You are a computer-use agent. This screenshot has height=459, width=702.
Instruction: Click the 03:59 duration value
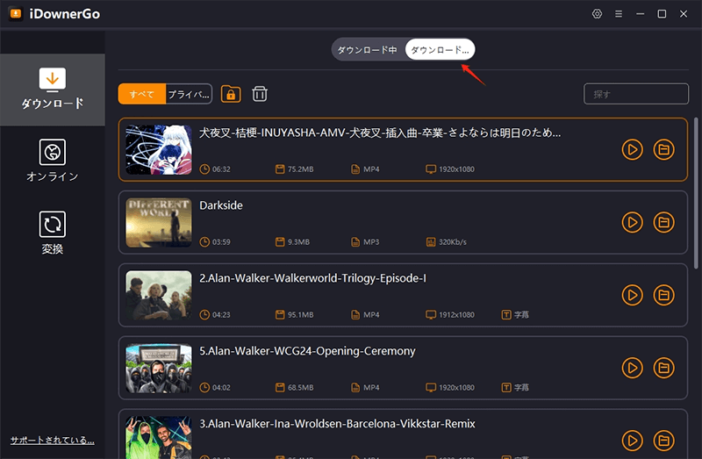coord(221,242)
